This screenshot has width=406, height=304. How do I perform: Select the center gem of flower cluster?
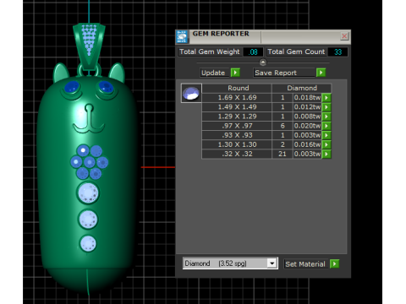90,162
